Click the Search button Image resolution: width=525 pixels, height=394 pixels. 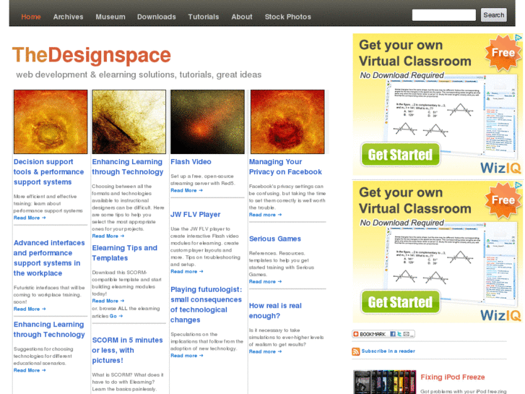tap(493, 15)
